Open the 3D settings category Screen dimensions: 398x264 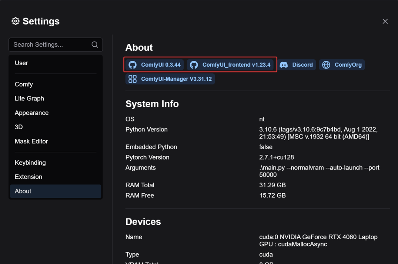56,127
